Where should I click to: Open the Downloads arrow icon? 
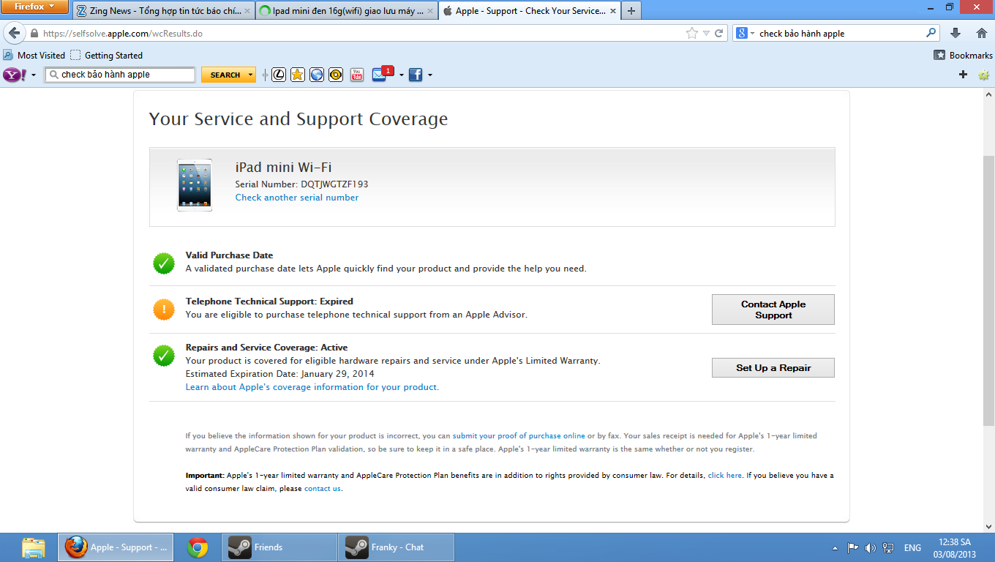pyautogui.click(x=955, y=33)
